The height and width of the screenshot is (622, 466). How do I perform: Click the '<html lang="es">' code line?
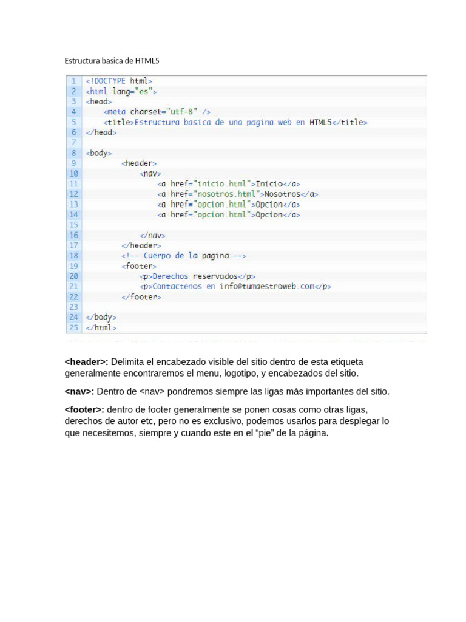click(121, 91)
